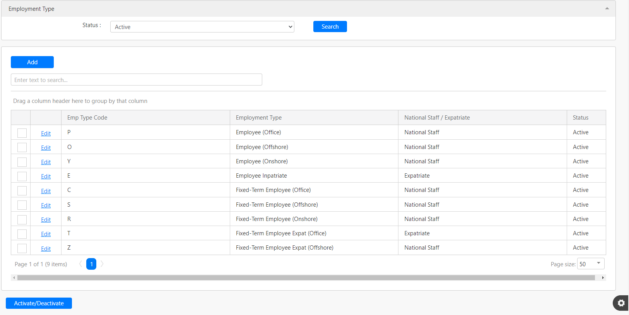Viewport: 629px width, 315px height.
Task: Click the Search button
Action: tap(330, 27)
